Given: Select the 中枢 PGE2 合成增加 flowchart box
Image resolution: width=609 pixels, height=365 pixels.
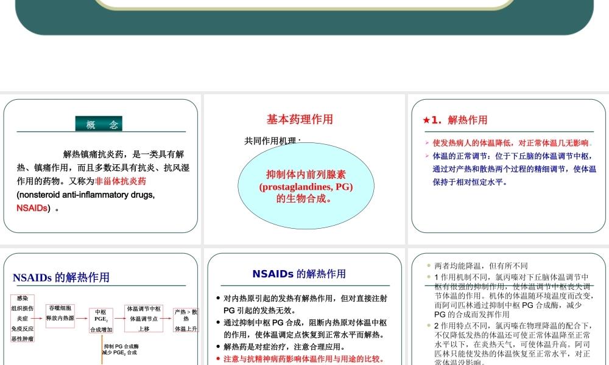Looking at the screenshot, I should pos(101,319).
